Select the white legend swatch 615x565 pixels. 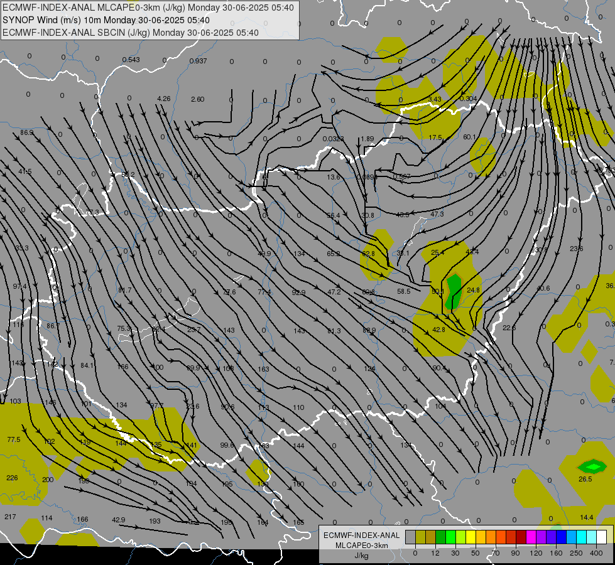tap(602, 537)
